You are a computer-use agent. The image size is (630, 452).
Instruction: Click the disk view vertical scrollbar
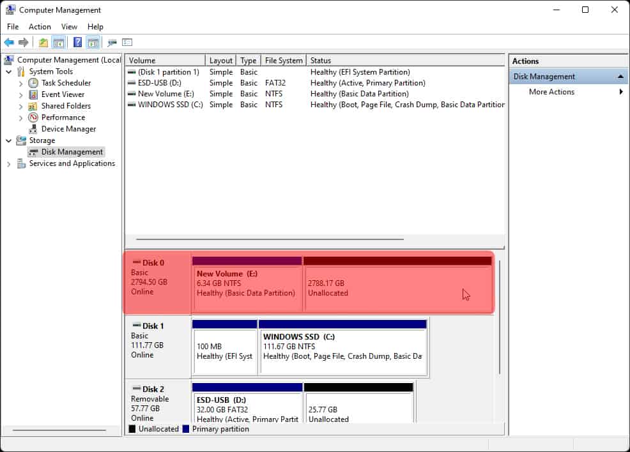(x=500, y=317)
